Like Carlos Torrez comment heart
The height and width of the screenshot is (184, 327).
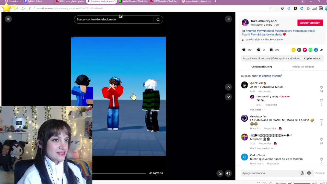[x=321, y=159]
